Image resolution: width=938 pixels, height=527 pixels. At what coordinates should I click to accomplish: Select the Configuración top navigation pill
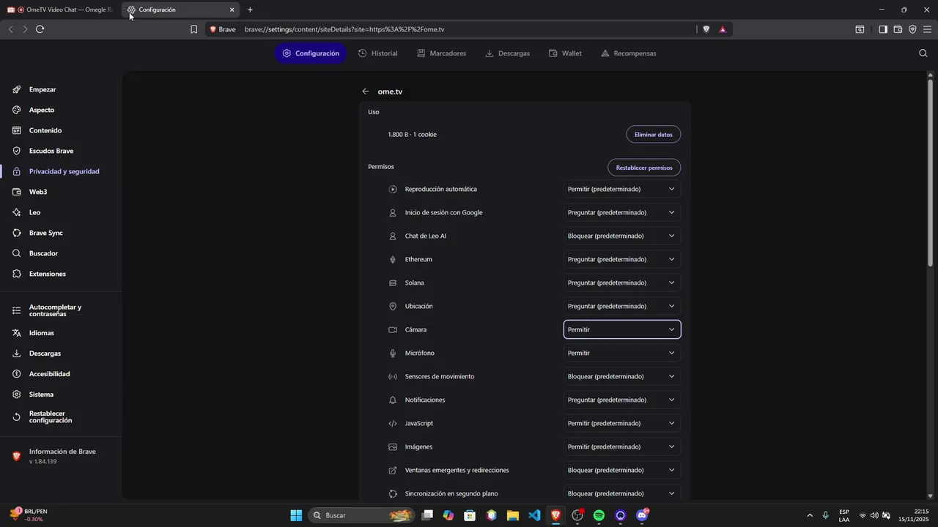311,53
